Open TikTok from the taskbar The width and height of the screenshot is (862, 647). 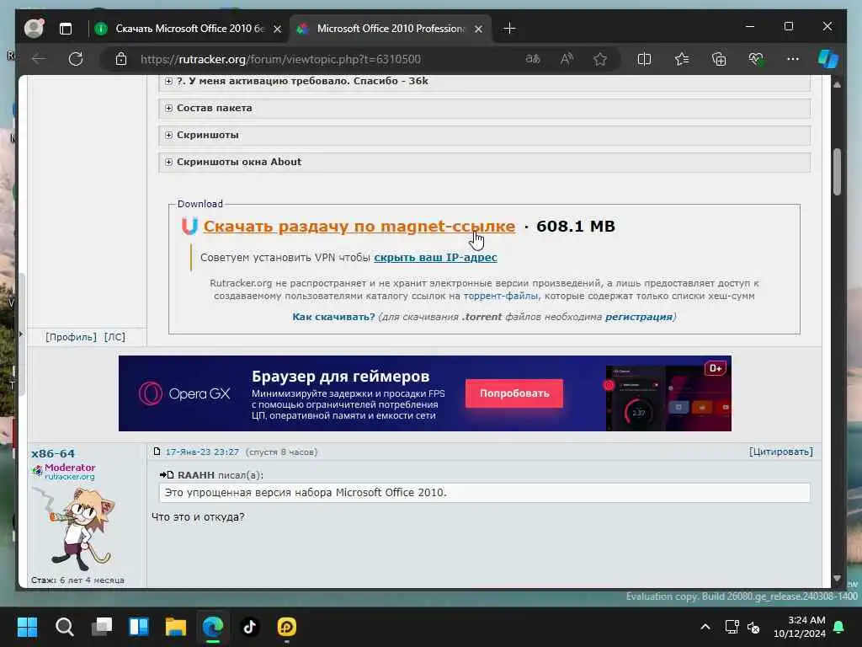[249, 627]
